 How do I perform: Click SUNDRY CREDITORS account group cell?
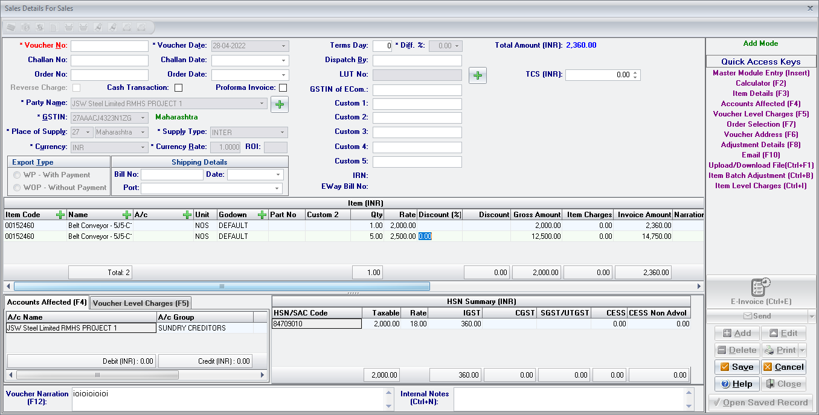[x=205, y=328]
